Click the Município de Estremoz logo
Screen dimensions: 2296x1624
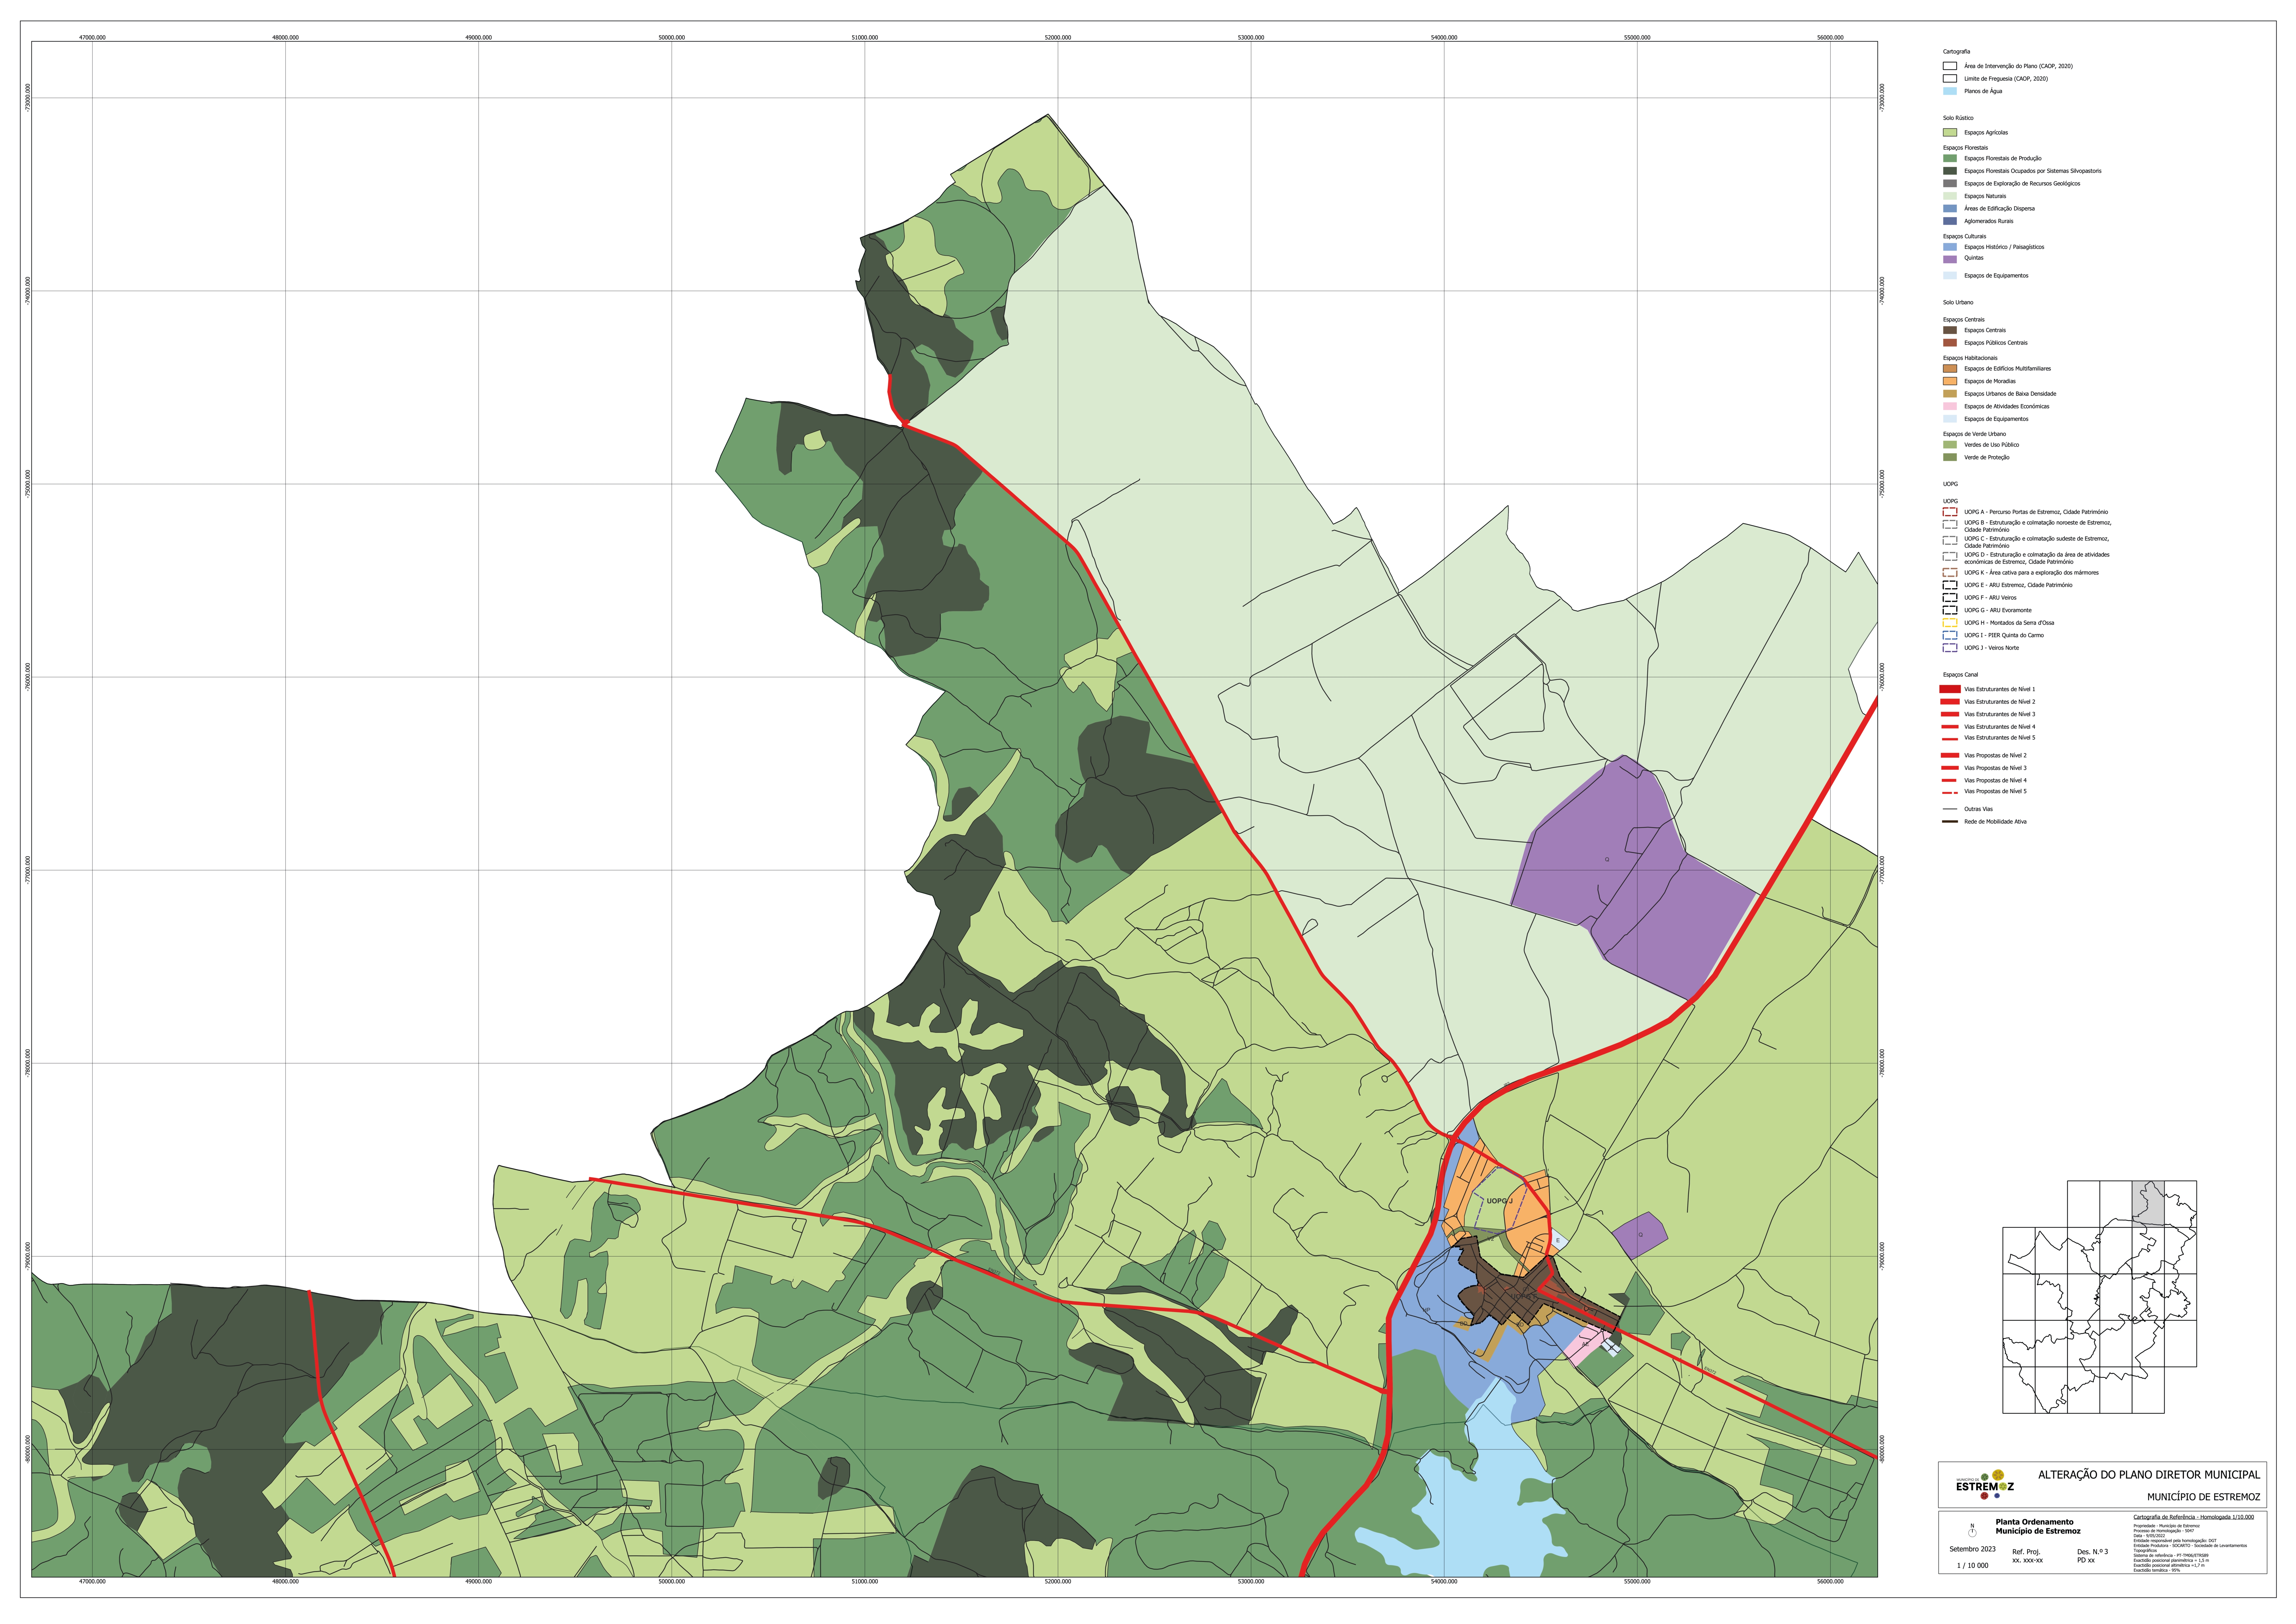pyautogui.click(x=1985, y=1485)
